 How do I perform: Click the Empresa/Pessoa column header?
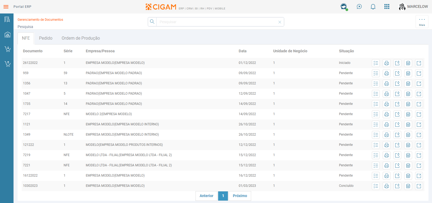point(100,51)
